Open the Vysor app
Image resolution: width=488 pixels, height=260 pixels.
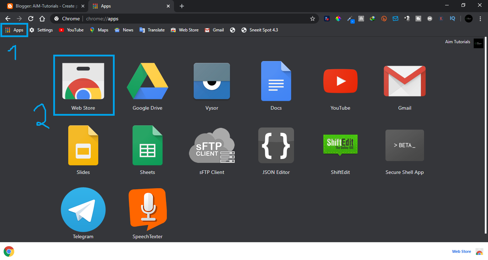[212, 81]
